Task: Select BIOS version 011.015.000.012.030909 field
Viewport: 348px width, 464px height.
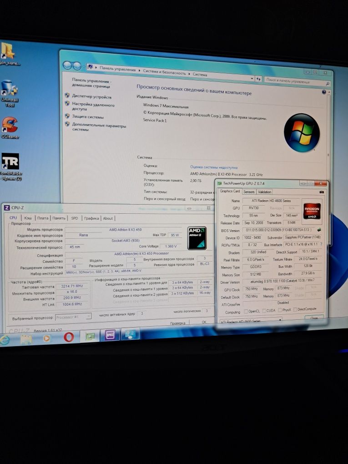Action: [x=279, y=230]
